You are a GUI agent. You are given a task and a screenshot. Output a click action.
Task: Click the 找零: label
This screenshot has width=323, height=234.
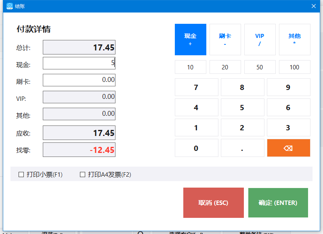point(23,150)
